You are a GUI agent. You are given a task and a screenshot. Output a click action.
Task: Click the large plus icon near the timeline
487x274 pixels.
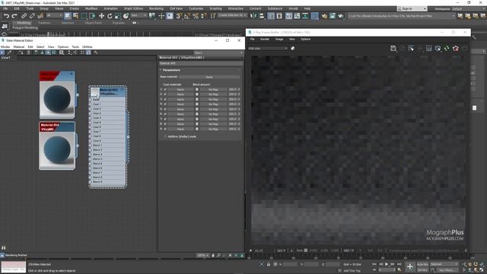tap(410, 266)
